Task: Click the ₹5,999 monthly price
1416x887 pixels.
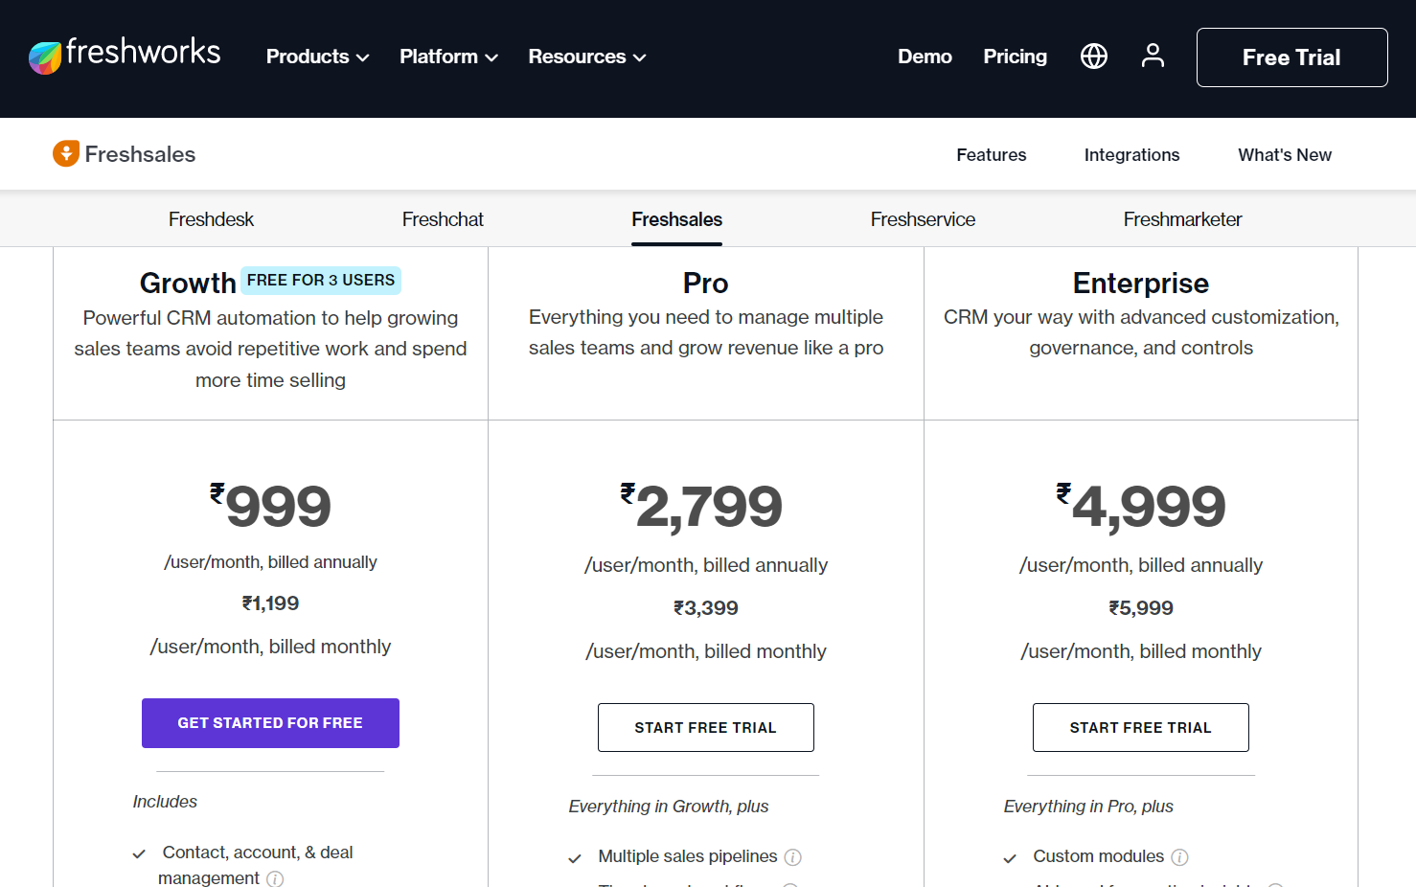Action: [1140, 608]
